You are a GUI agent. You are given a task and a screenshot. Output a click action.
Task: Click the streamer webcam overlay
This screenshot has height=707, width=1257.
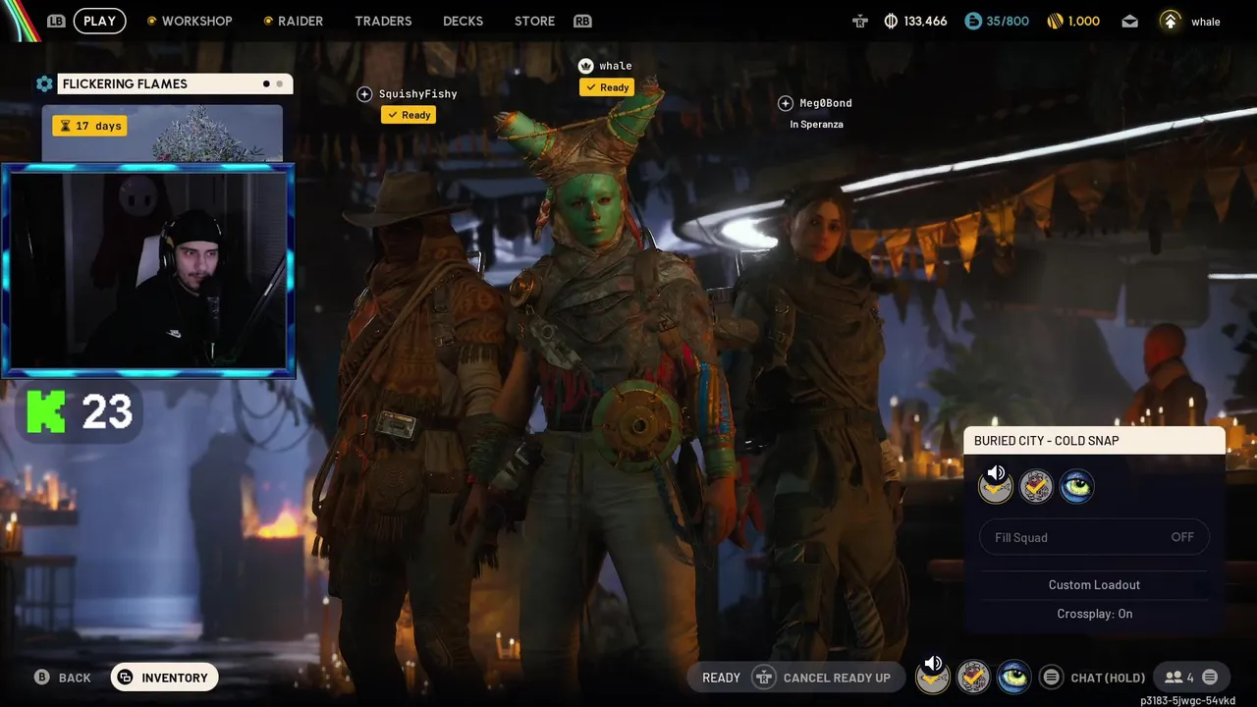click(148, 270)
